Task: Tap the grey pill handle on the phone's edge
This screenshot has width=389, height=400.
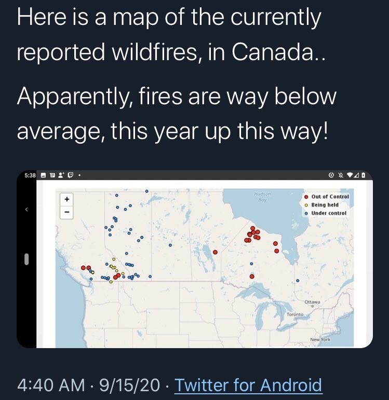Action: click(26, 259)
